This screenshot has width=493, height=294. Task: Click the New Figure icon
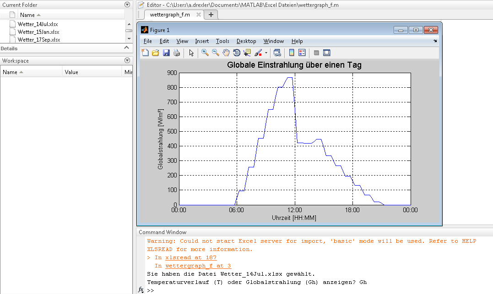(145, 53)
